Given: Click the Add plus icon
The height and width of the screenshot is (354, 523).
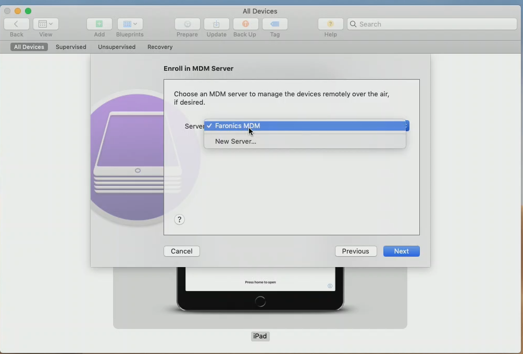Looking at the screenshot, I should click(x=99, y=24).
